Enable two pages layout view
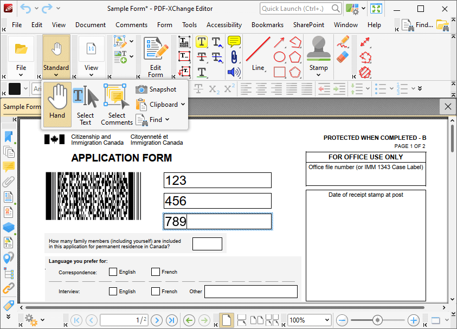 click(257, 320)
